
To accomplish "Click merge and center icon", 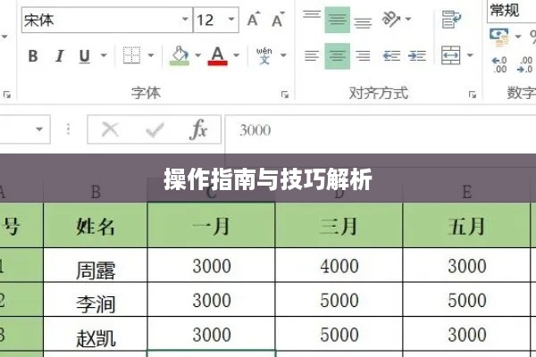I will (x=451, y=55).
